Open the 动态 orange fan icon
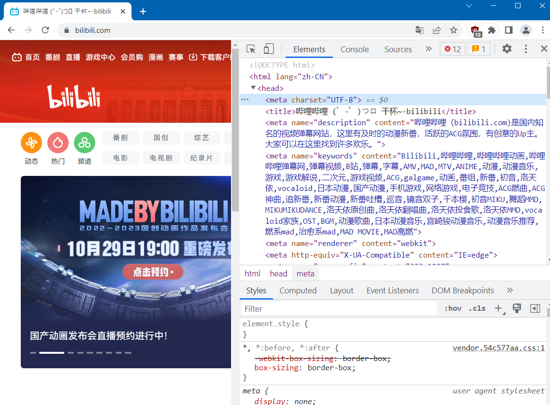 tap(31, 143)
